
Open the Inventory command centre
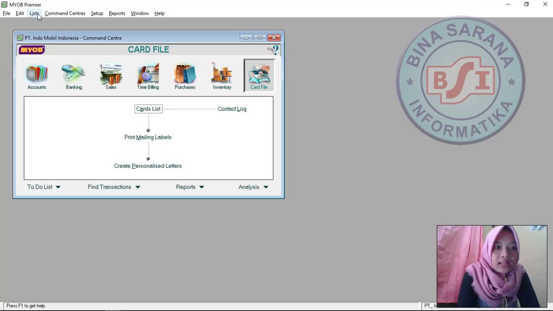[x=222, y=77]
